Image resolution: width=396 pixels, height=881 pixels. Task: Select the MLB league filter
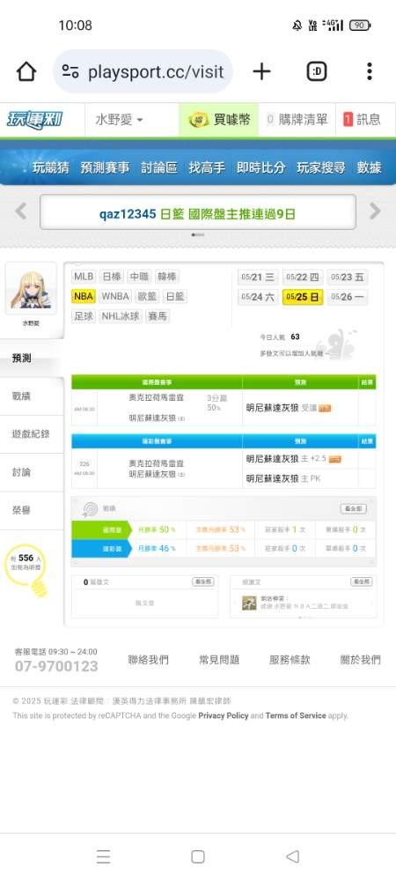point(84,277)
